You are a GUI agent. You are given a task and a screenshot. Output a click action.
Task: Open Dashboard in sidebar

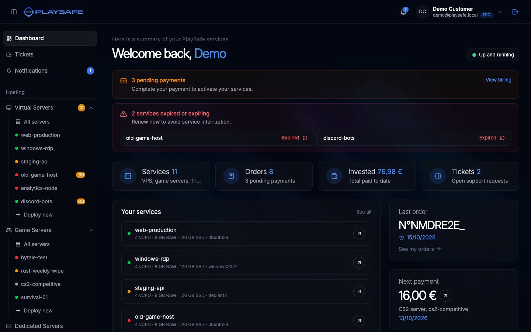tap(50, 38)
